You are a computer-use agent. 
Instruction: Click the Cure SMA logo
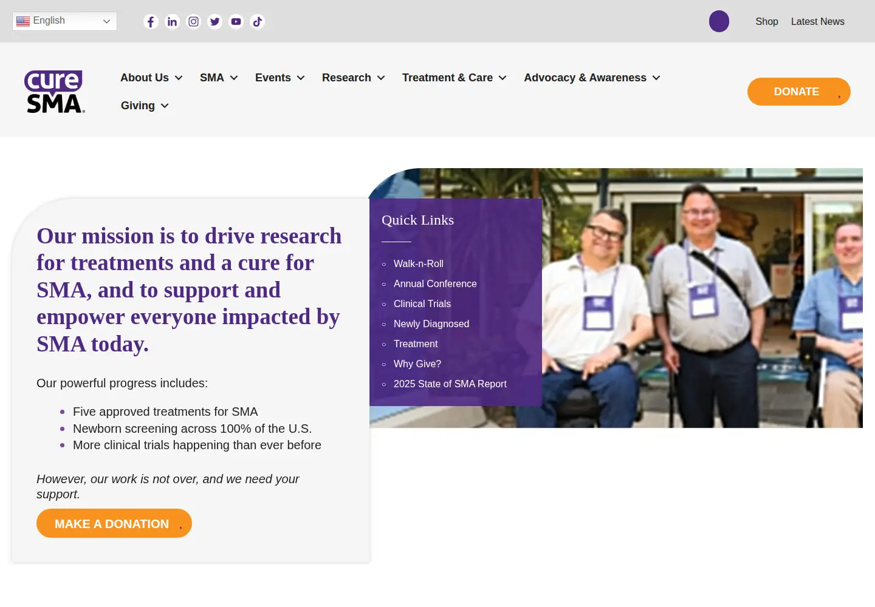click(55, 92)
